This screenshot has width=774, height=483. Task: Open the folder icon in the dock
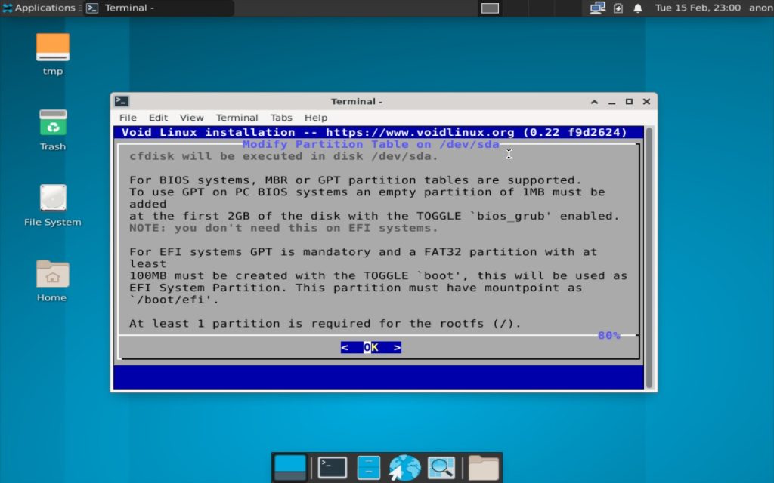(x=483, y=467)
